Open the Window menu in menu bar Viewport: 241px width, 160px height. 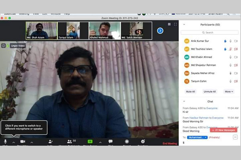(56, 14)
